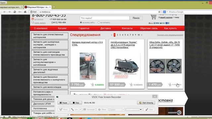Close the active 'Мировые Моторы - м...' tab
Viewport: 212px width, 119px height.
point(50,7)
